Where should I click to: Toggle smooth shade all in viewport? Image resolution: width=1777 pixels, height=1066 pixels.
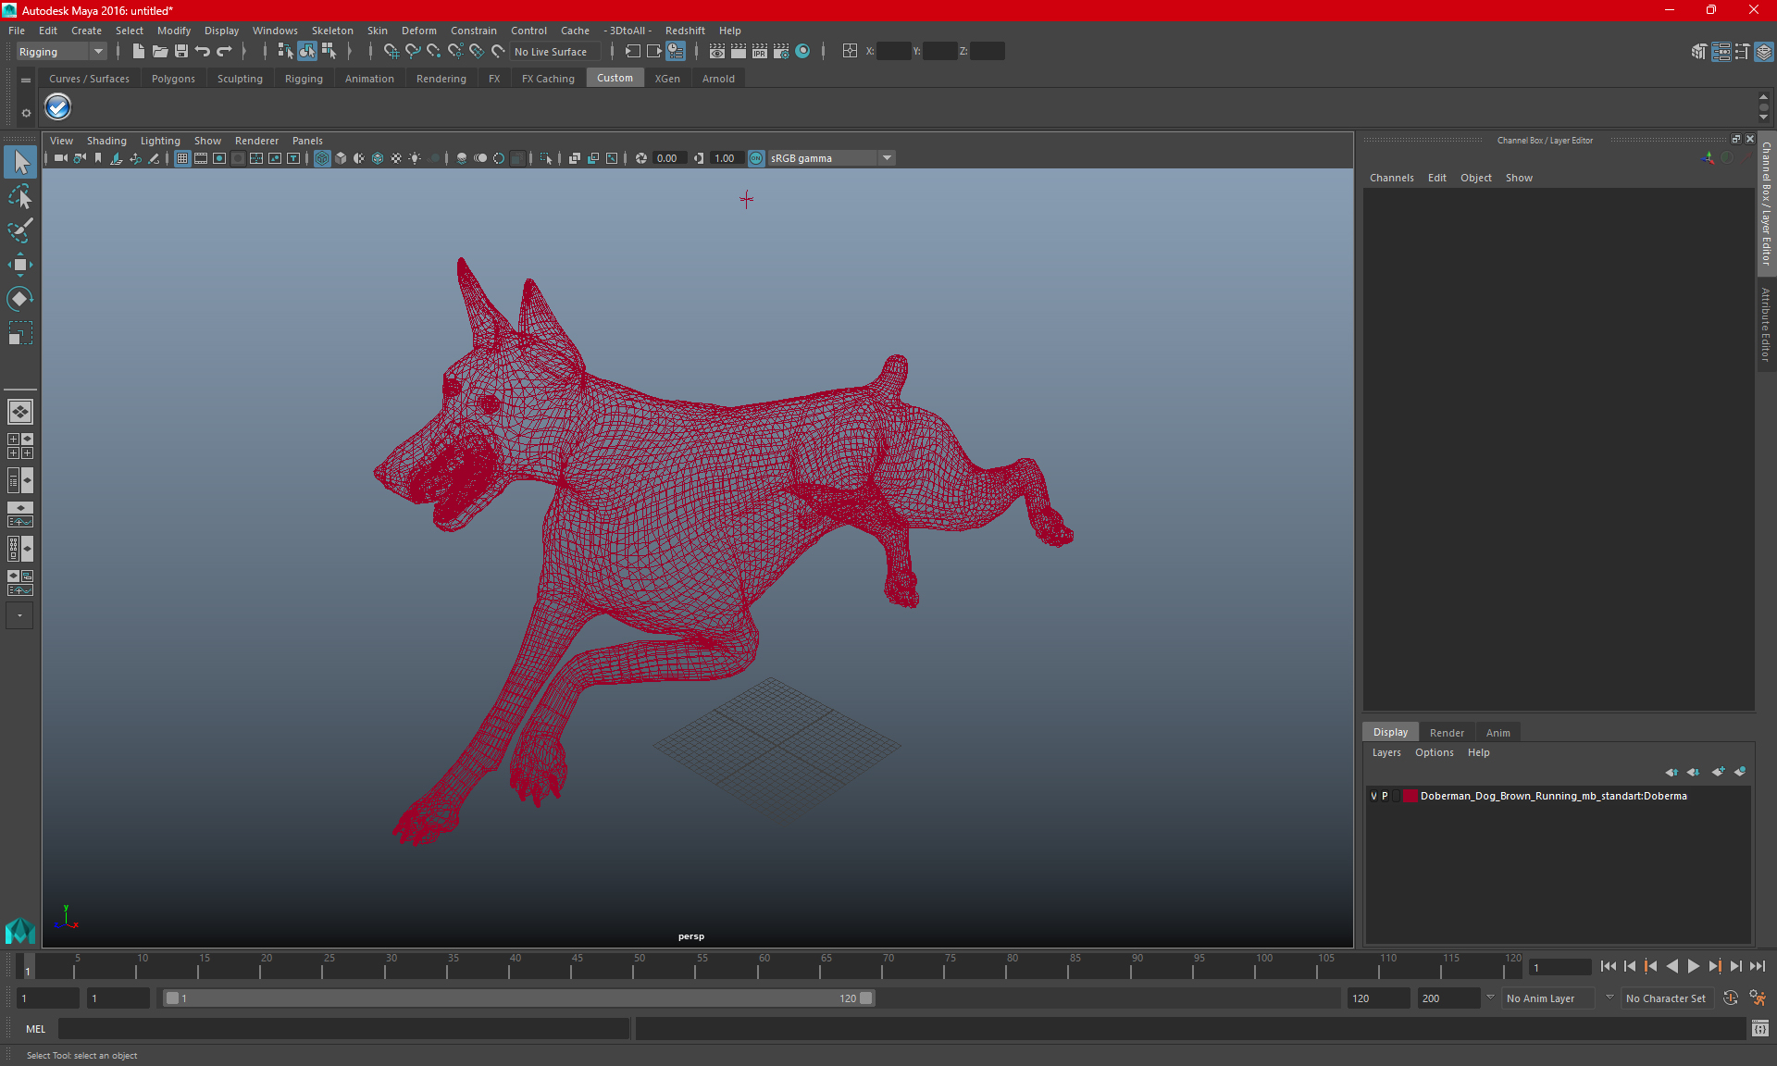tap(341, 158)
